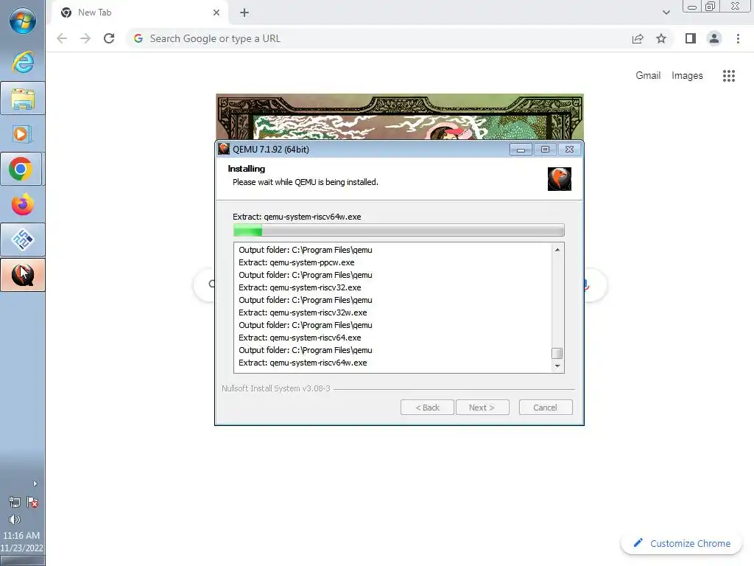Open volume speaker tray icon
754x566 pixels.
(x=15, y=520)
